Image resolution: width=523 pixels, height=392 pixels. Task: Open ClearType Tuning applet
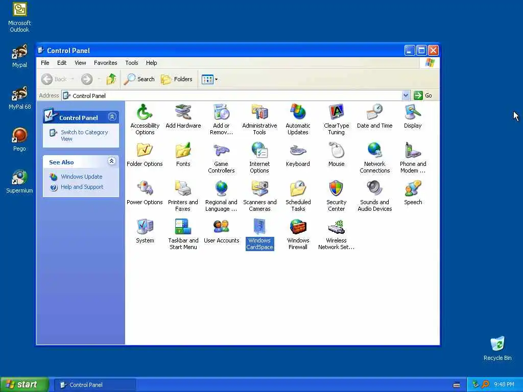336,119
